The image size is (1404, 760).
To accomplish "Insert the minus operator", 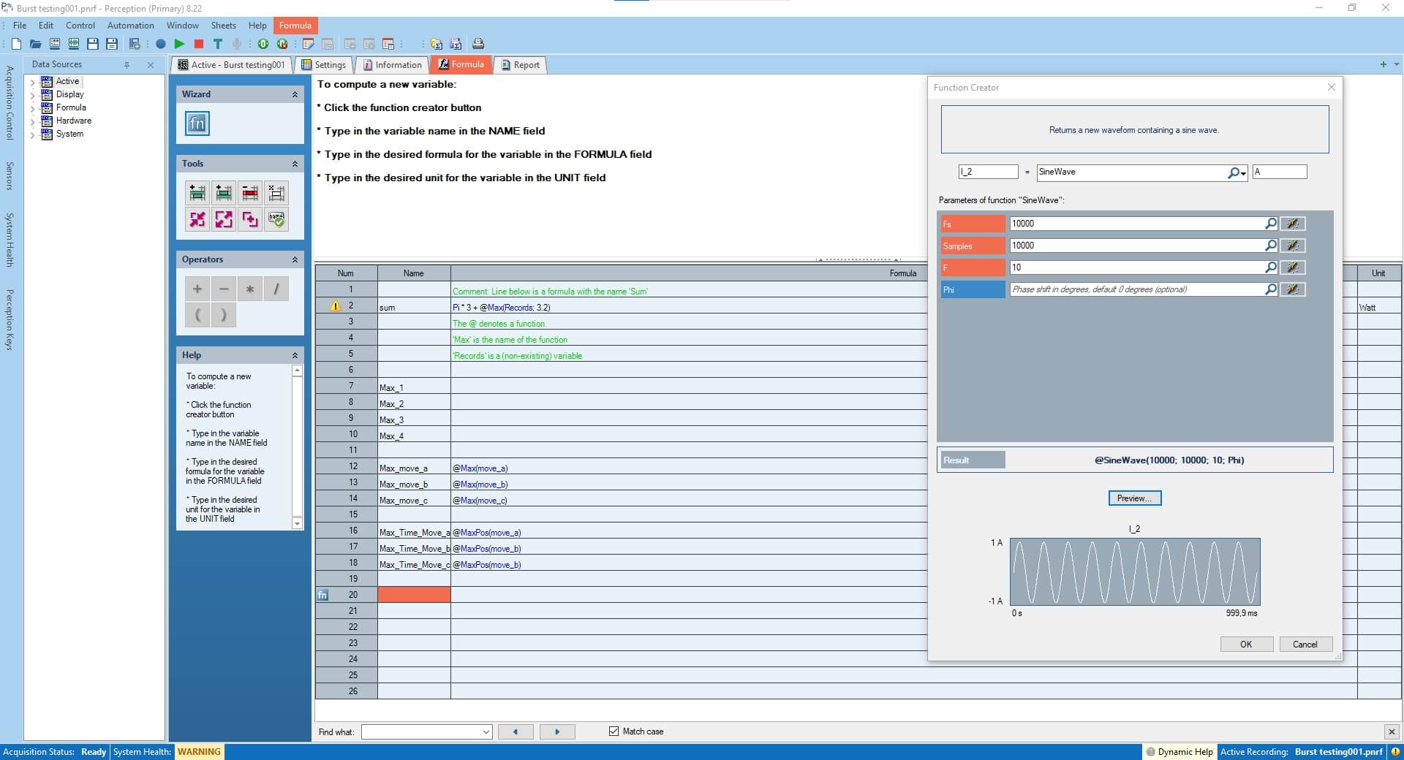I will point(224,289).
